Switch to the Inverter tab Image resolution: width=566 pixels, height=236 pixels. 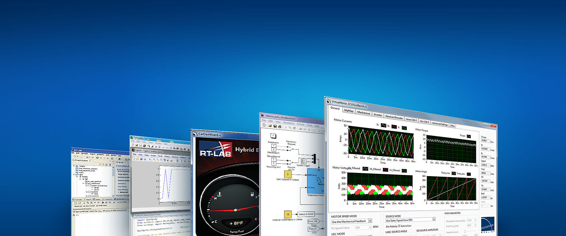[378, 115]
